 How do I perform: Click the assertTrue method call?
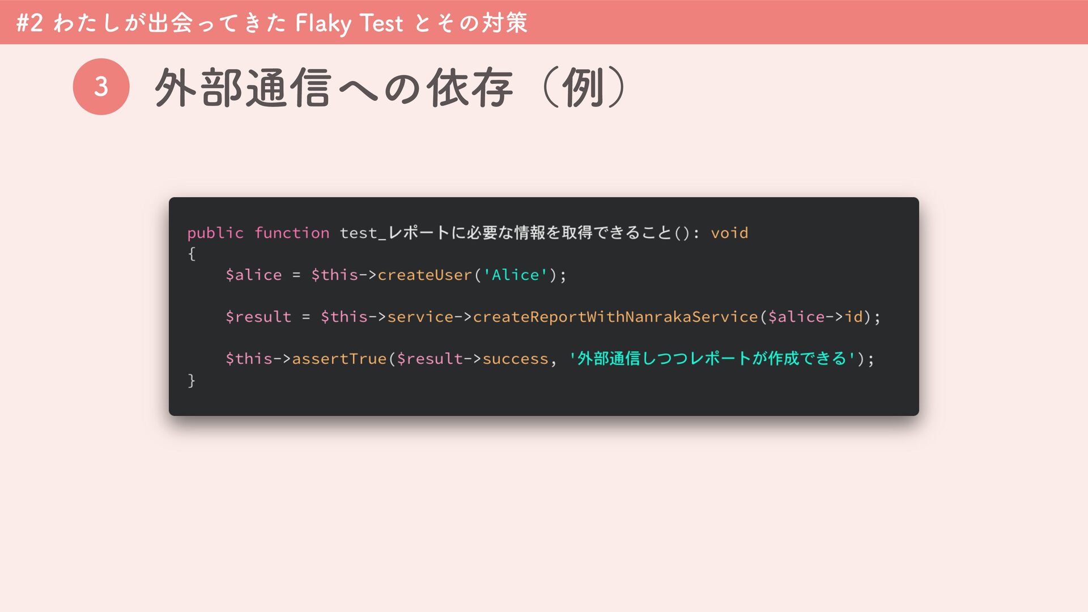coord(339,359)
